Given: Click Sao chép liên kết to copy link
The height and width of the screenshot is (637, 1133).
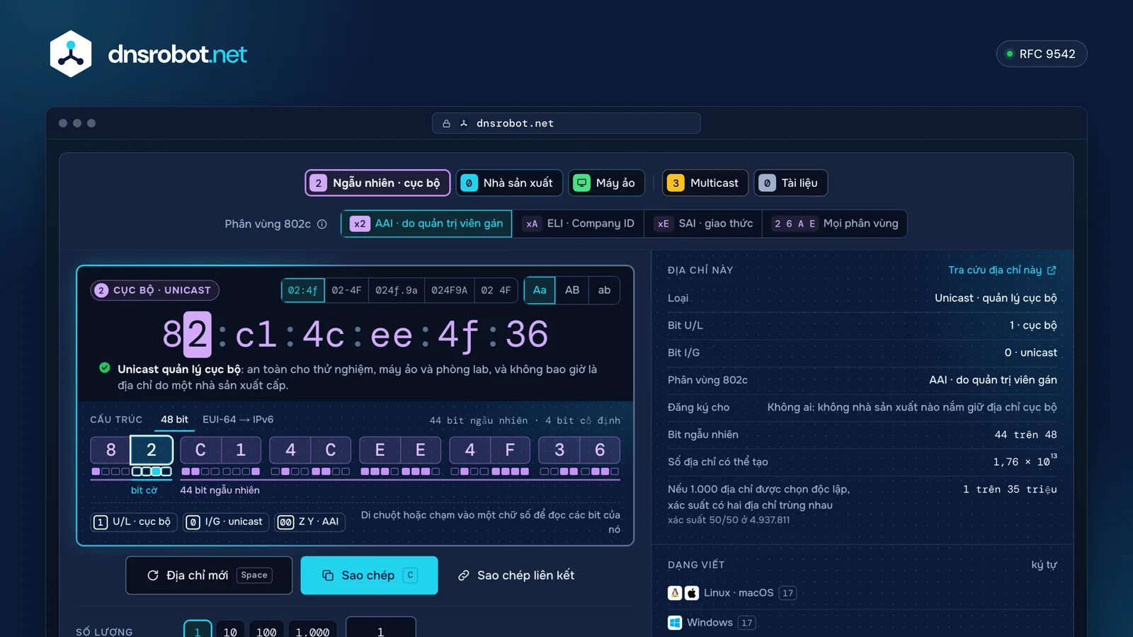Looking at the screenshot, I should point(516,575).
